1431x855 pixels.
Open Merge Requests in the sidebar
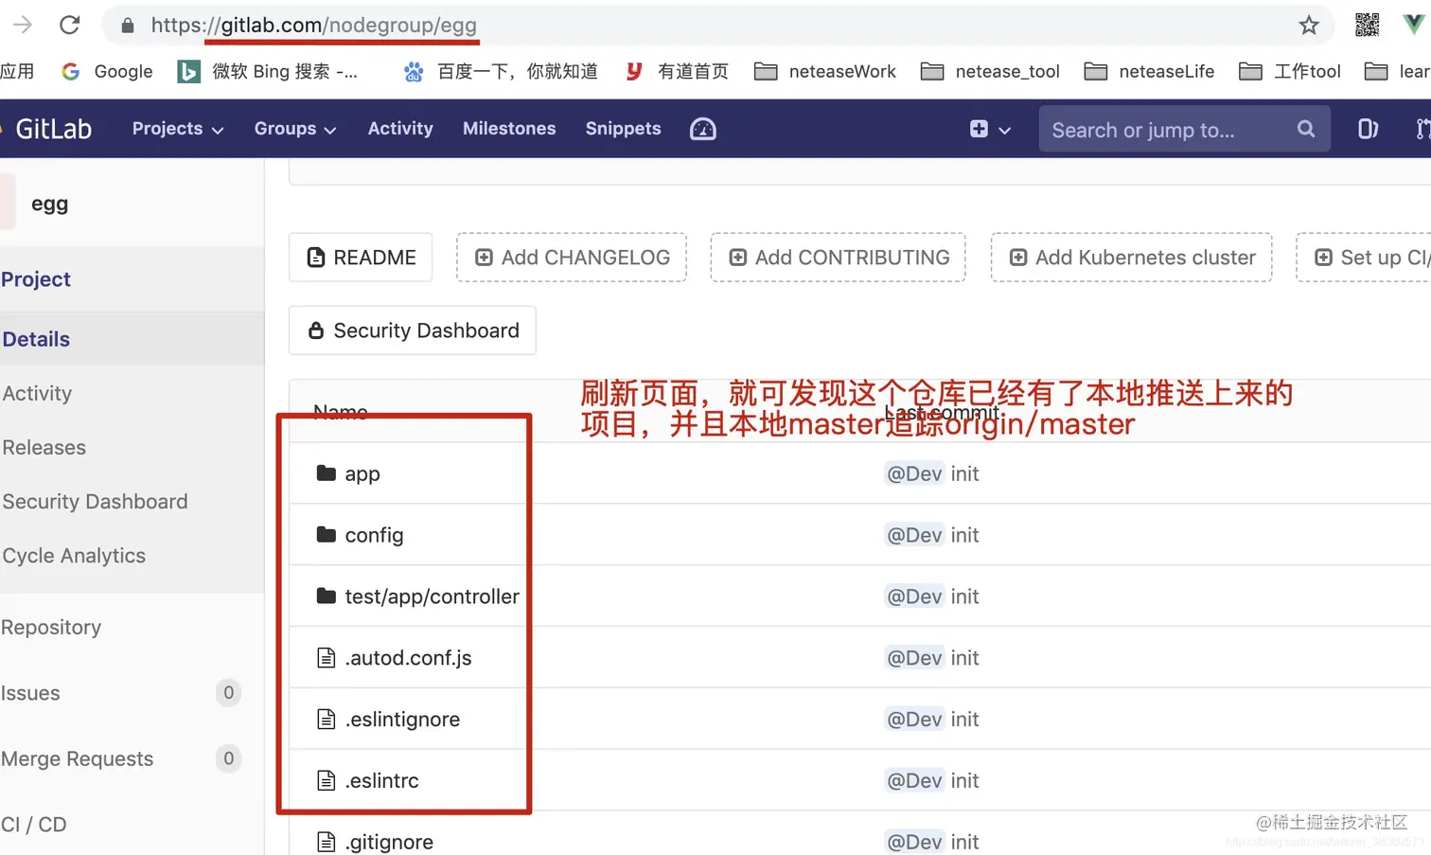click(x=77, y=758)
